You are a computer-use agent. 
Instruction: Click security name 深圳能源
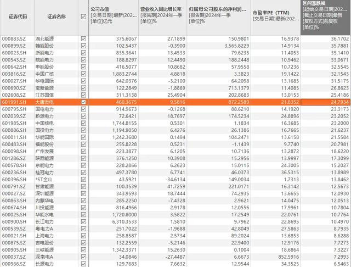tap(44, 193)
